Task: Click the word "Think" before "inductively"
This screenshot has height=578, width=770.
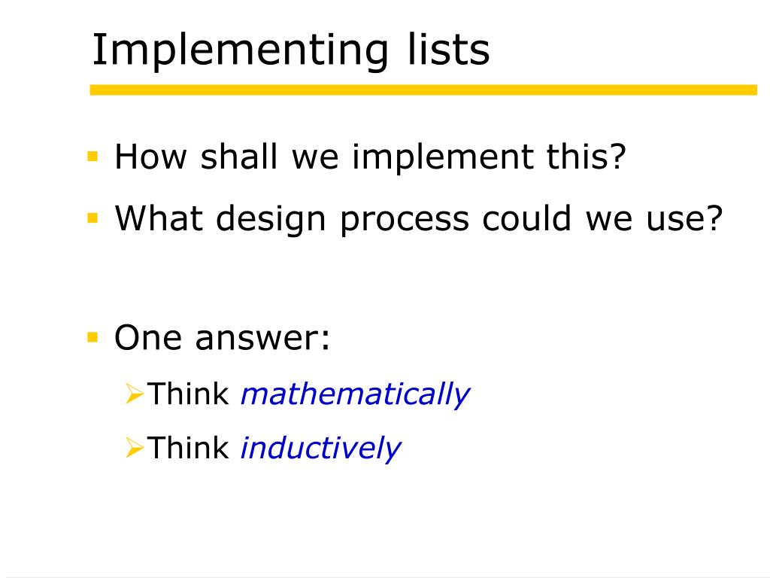Action: click(188, 448)
